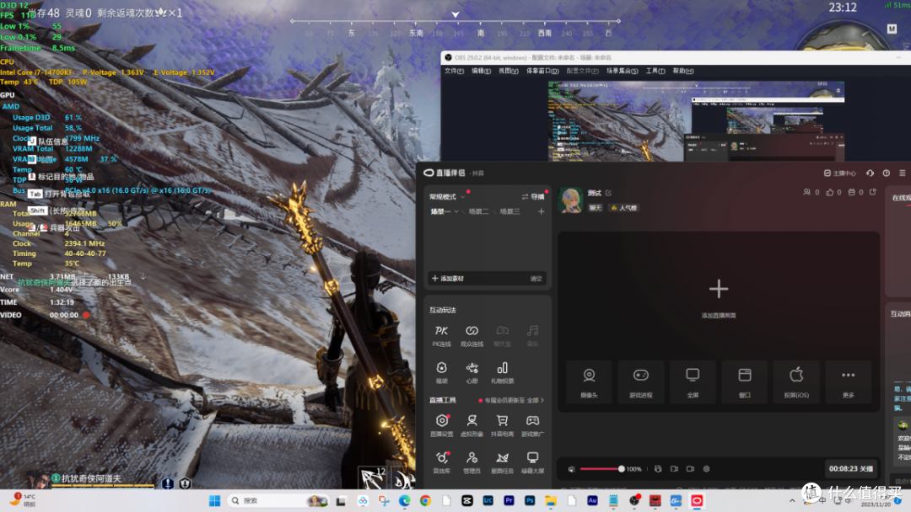Screen dimensions: 911x512
Task: Open Google Chrome from the taskbar
Action: tap(425, 500)
